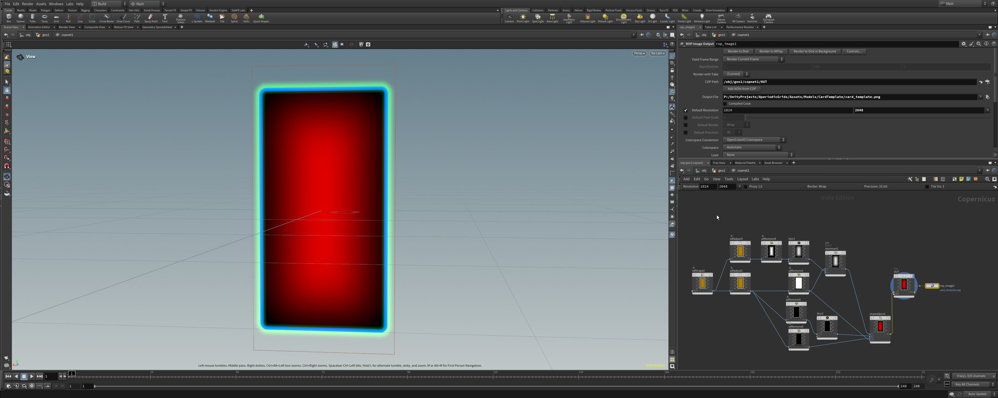Viewport: 998px width, 398px height.
Task: Add a Point Light from the shelf
Action: click(x=522, y=18)
